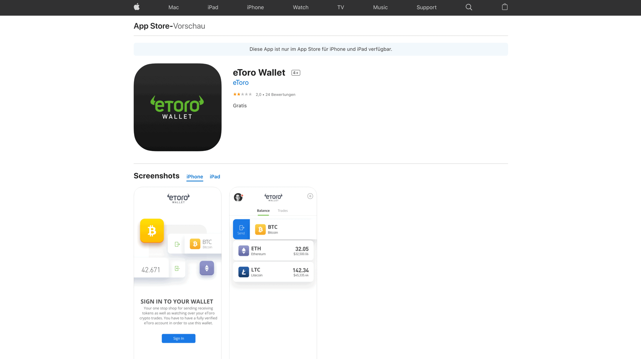Expand the Mac menu item
The image size is (641, 359).
point(174,7)
